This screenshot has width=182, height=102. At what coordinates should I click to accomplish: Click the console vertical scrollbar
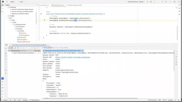coord(174,60)
